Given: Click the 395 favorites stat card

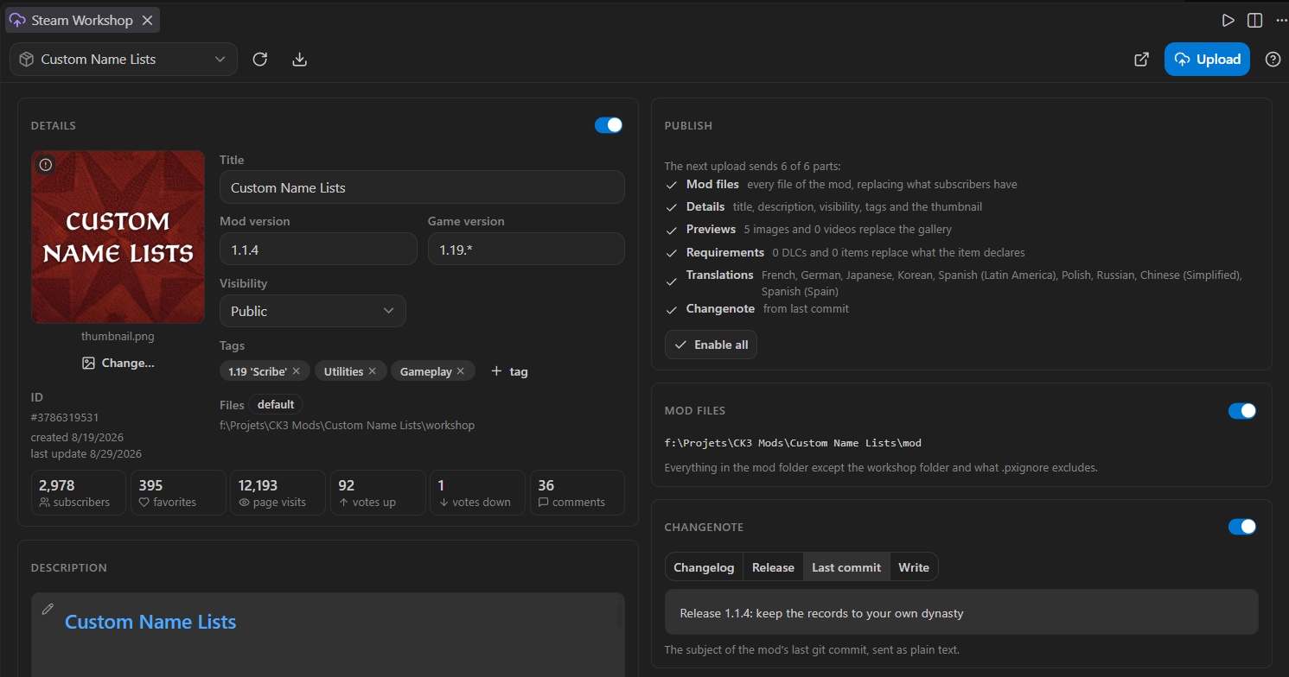Looking at the screenshot, I should point(178,492).
